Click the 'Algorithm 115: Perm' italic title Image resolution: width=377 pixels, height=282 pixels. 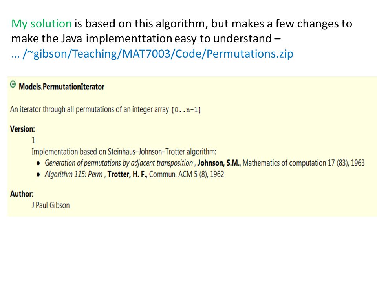pyautogui.click(x=73, y=174)
